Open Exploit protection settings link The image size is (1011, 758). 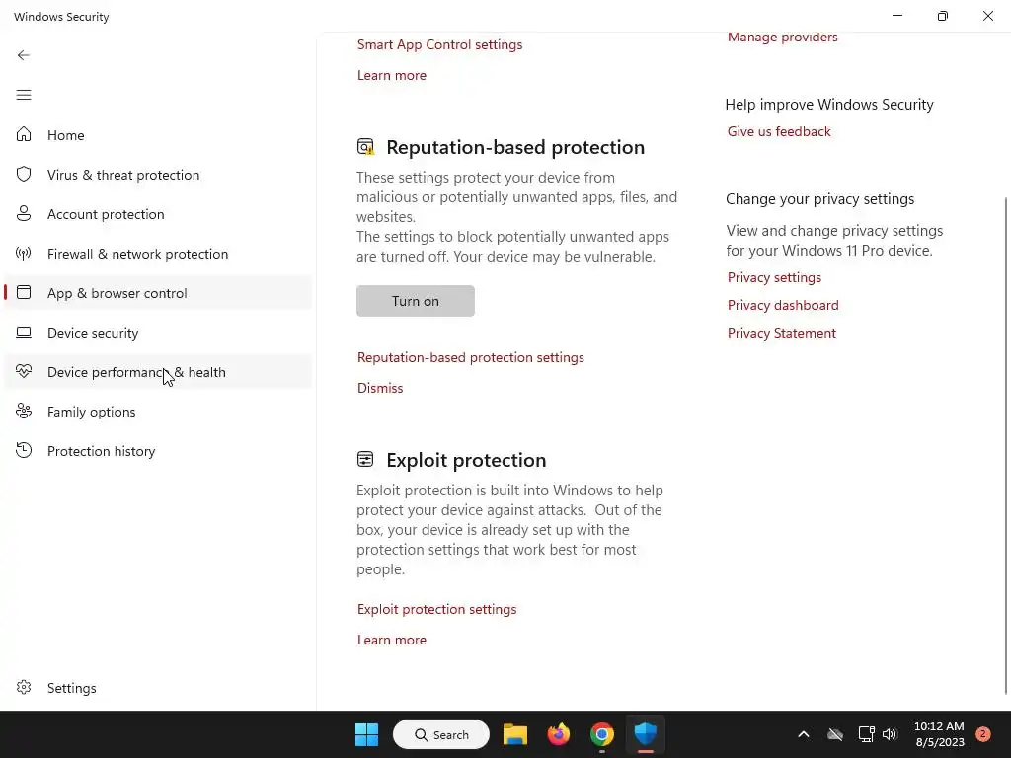436,609
